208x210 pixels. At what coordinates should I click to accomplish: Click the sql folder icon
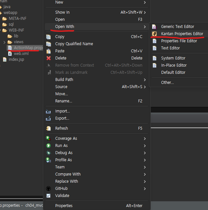(x=5, y=24)
